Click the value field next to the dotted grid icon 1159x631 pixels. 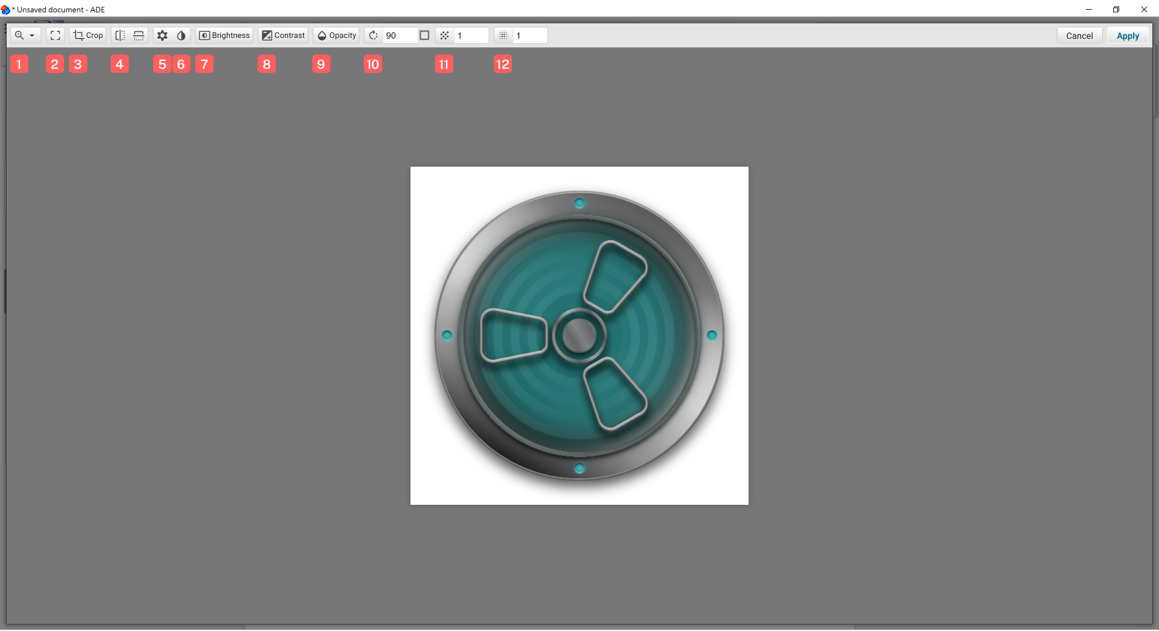(529, 36)
